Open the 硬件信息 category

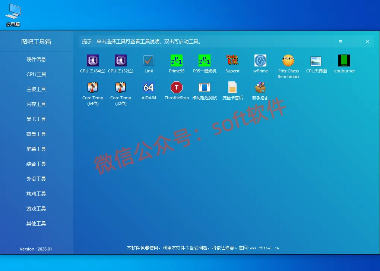coord(36,59)
